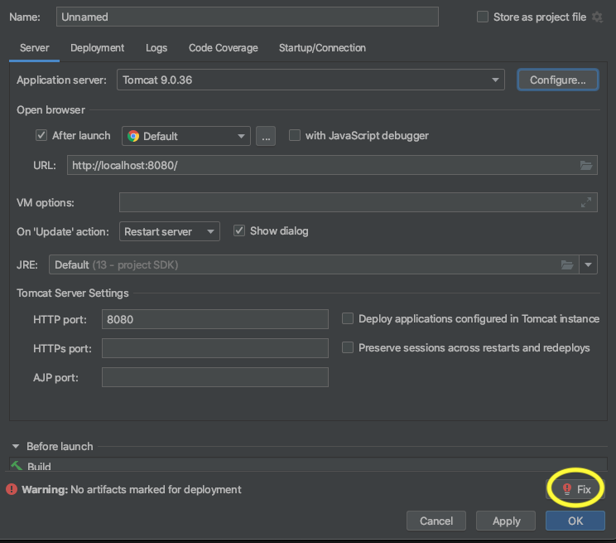Check Preserve sessions across restarts and redeploys

pos(348,347)
